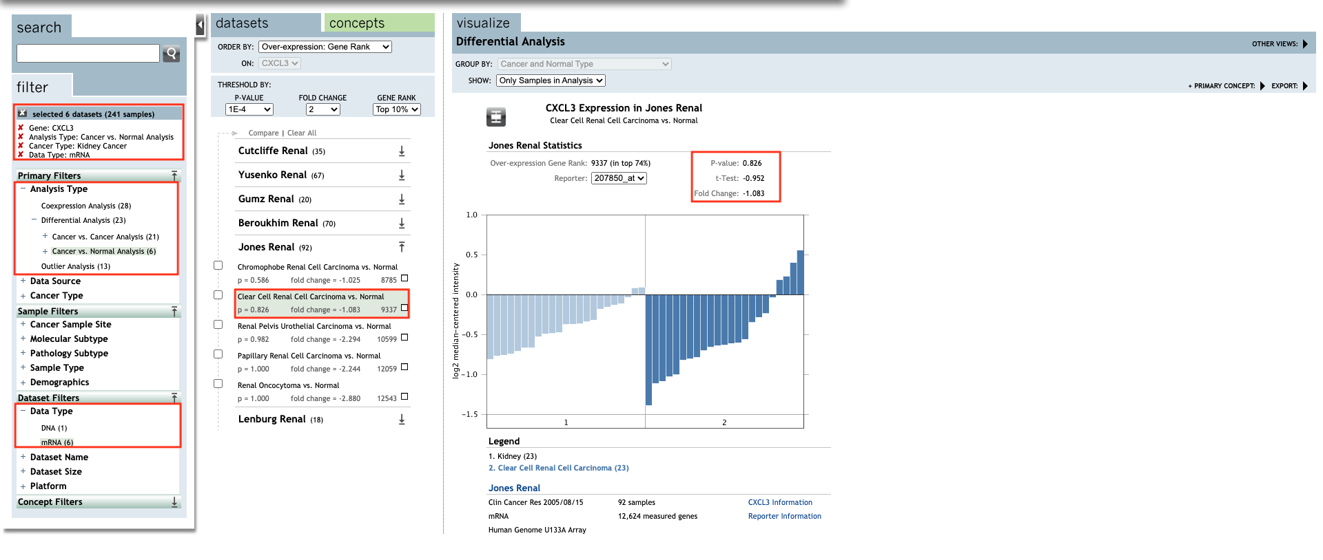This screenshot has width=1323, height=560.
Task: Expand Gumz Renal dataset arrow
Action: tap(402, 199)
